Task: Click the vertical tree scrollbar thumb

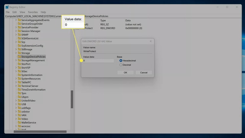Action: point(72,99)
